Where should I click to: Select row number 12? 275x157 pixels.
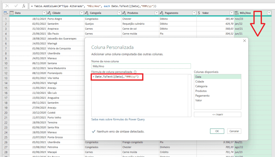[6, 73]
